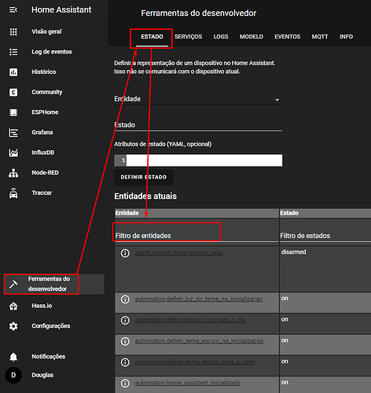Open the Traccar car icon
Image resolution: width=371 pixels, height=393 pixels.
[x=13, y=193]
